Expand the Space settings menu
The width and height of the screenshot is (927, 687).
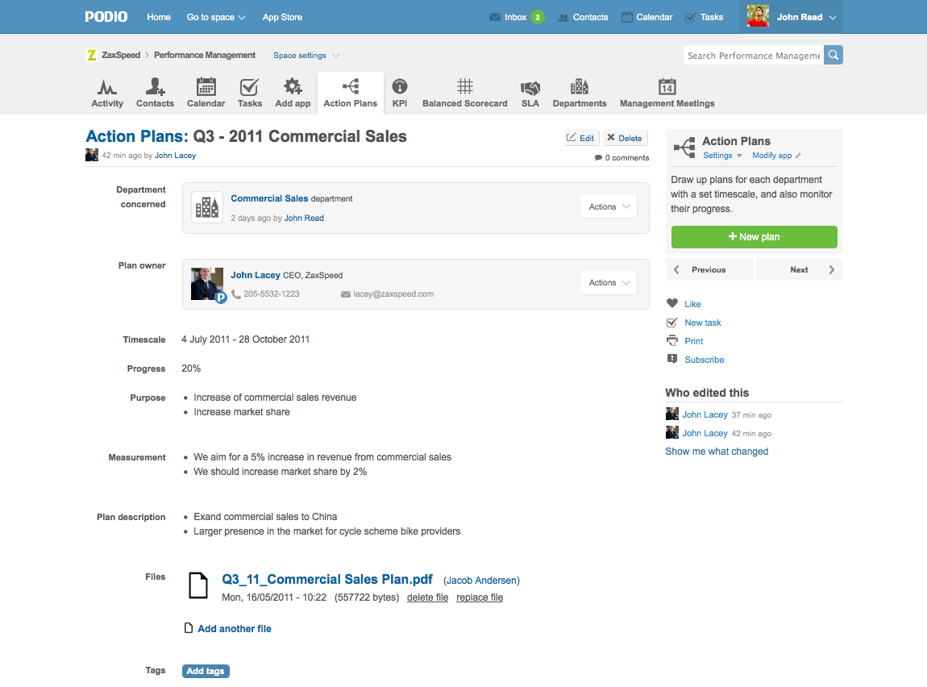pyautogui.click(x=306, y=56)
